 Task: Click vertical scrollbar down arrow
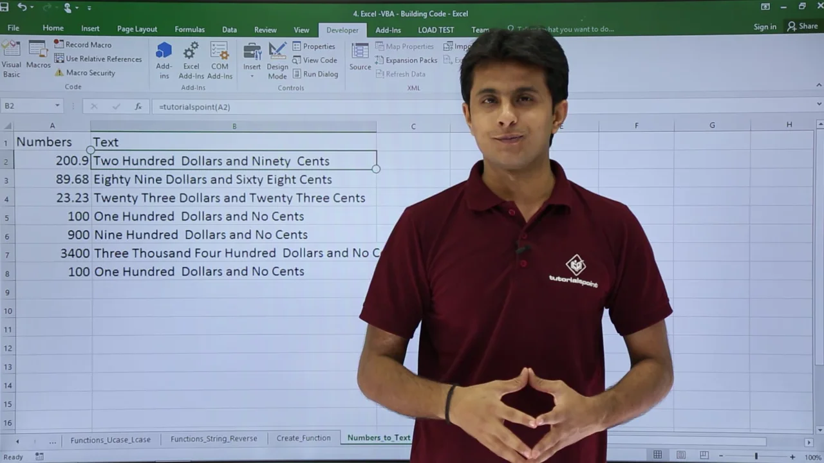coord(819,430)
